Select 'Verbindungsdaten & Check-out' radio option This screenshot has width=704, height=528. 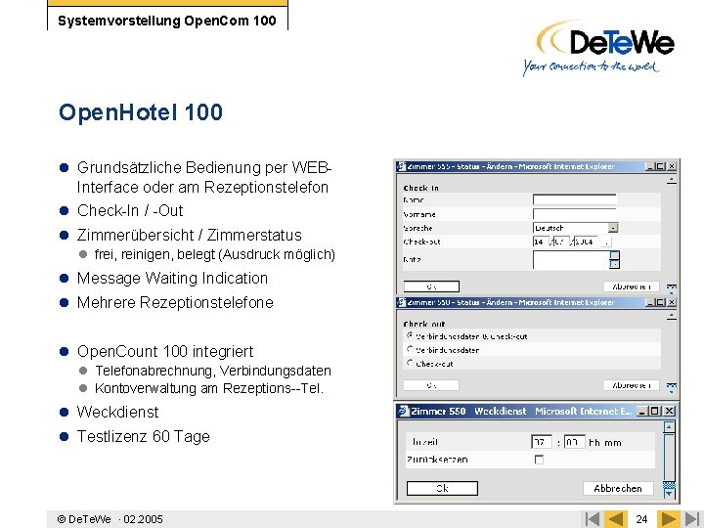[x=410, y=335]
